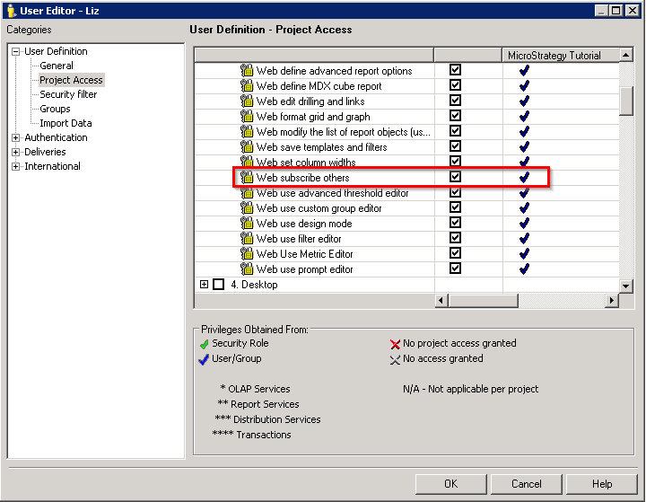Viewport: 646px width, 502px height.
Task: Click the icon next to Web Use Metric Editor
Action: click(x=247, y=254)
